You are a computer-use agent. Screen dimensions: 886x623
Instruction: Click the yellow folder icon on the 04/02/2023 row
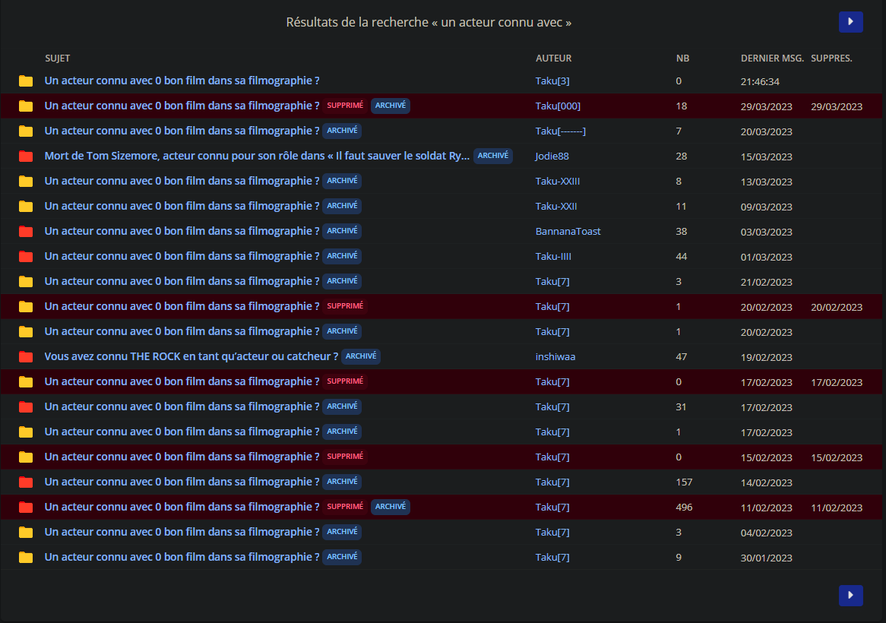click(25, 532)
